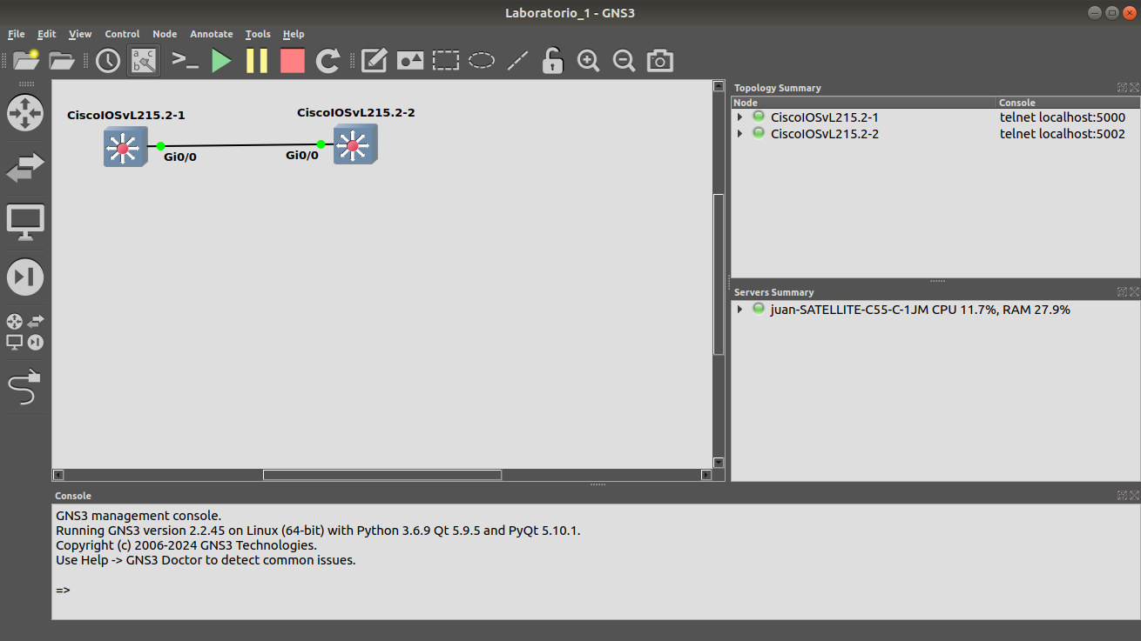Click the link between the two switches
1141x641 pixels.
[x=240, y=145]
